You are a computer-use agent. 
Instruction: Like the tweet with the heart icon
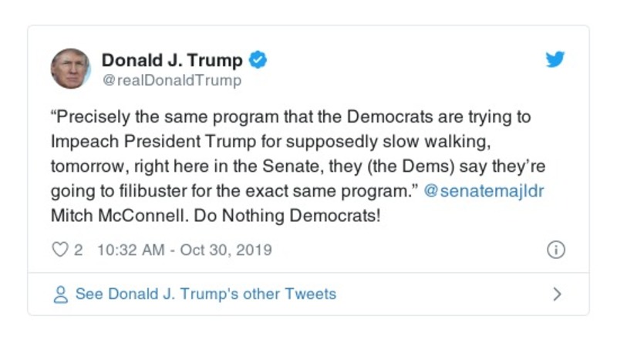point(59,251)
